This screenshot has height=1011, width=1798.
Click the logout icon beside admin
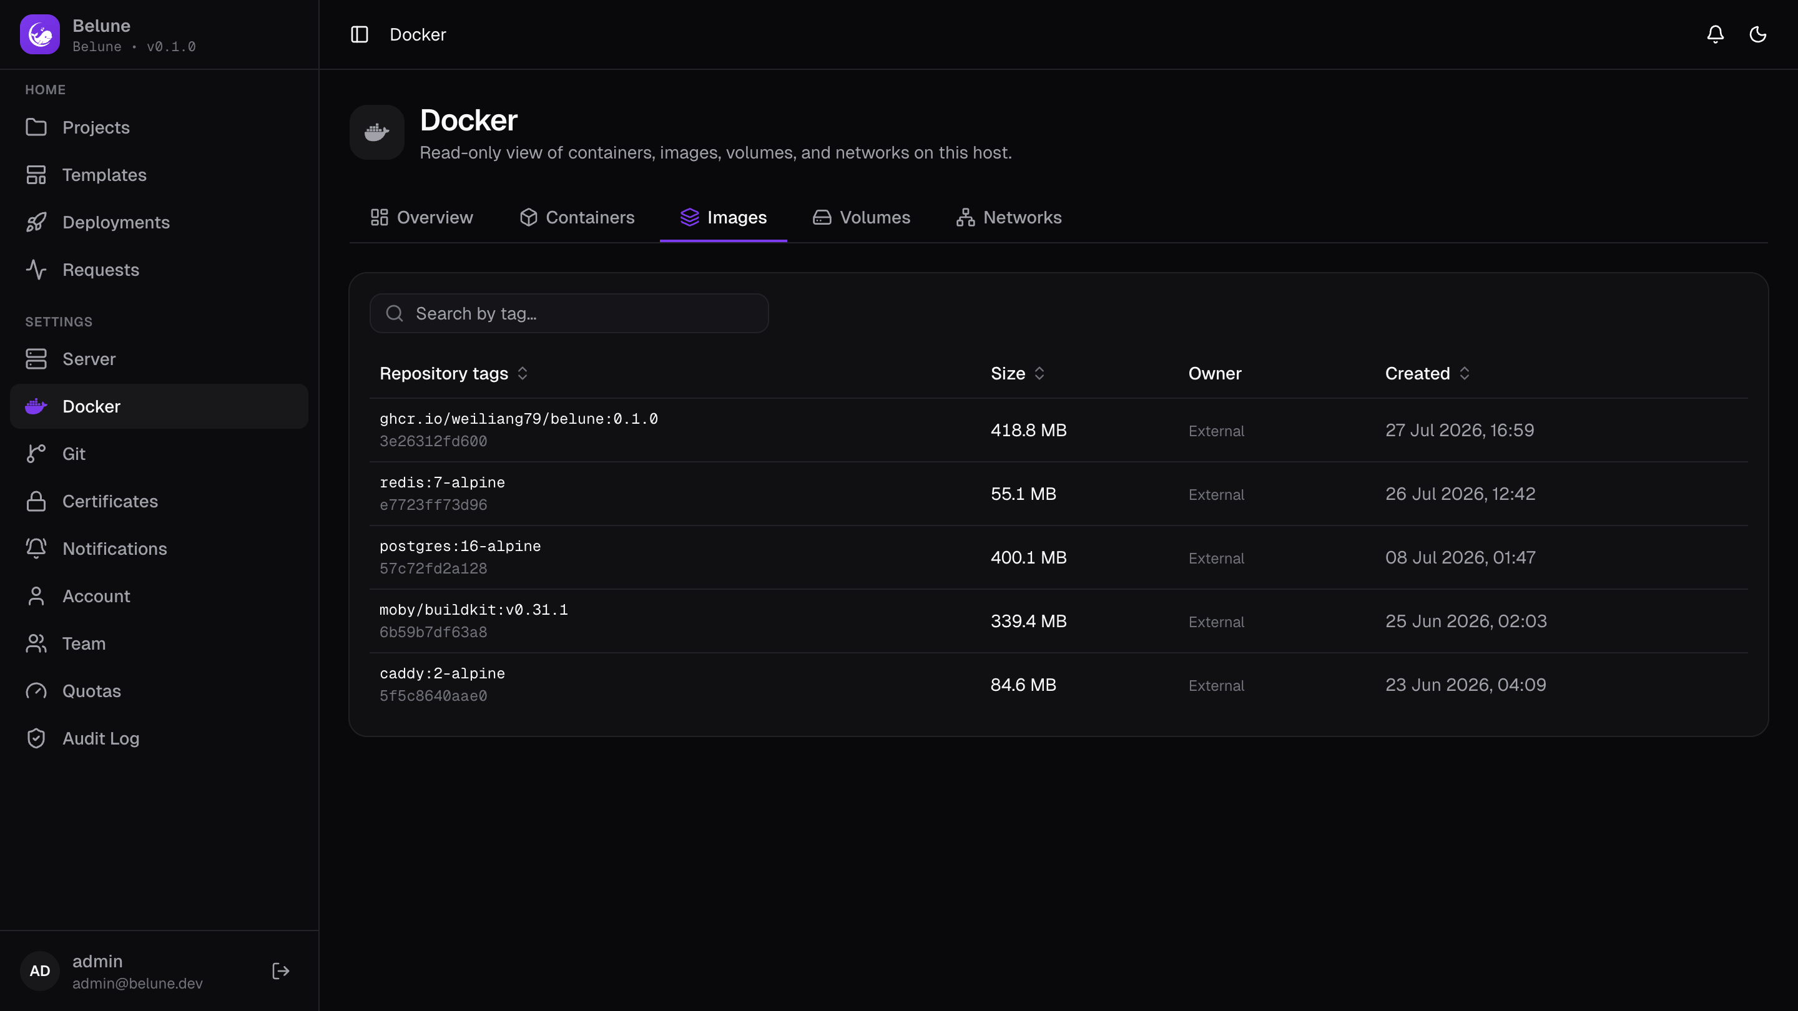tap(280, 970)
